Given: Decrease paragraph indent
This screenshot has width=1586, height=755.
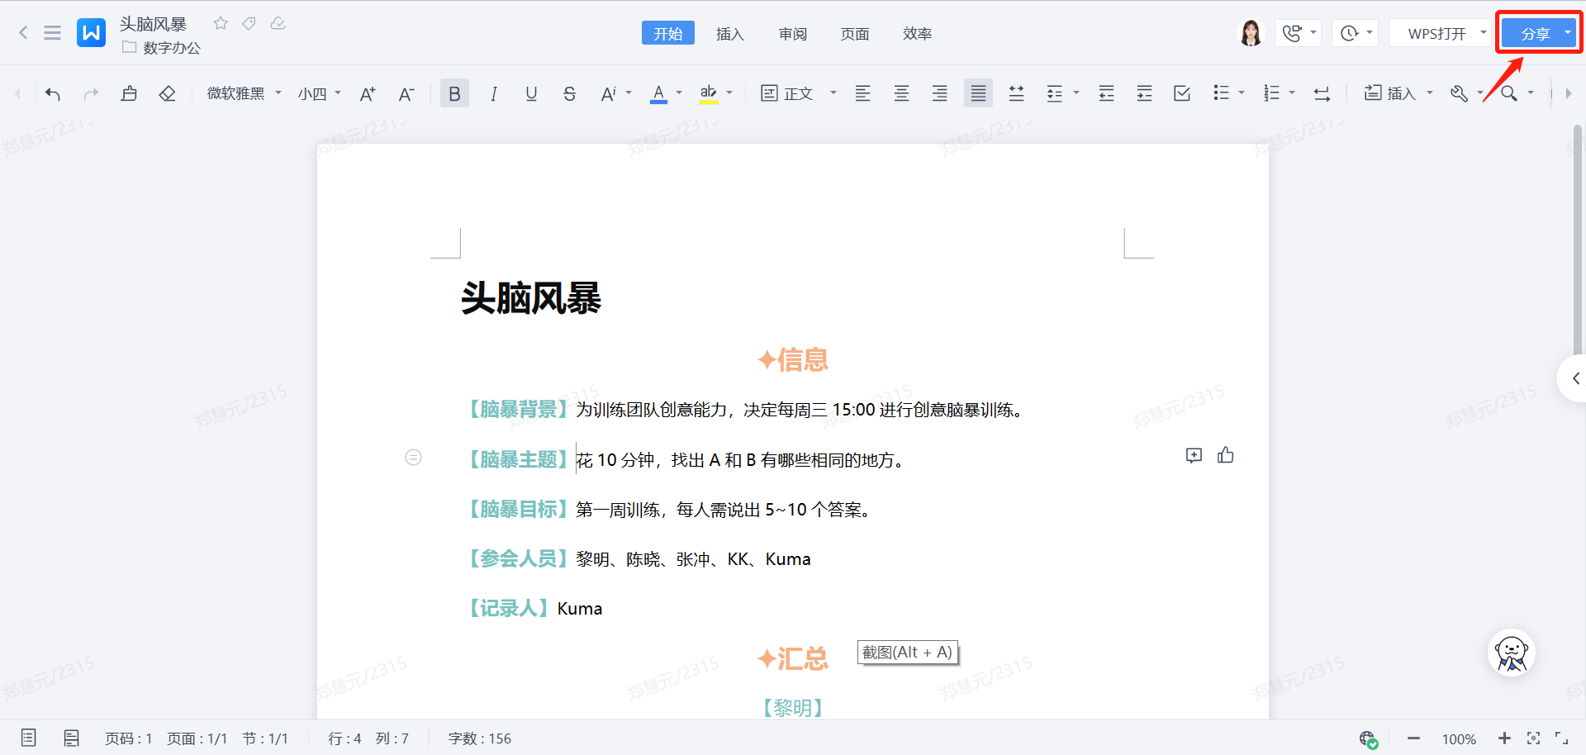Looking at the screenshot, I should [x=1106, y=93].
